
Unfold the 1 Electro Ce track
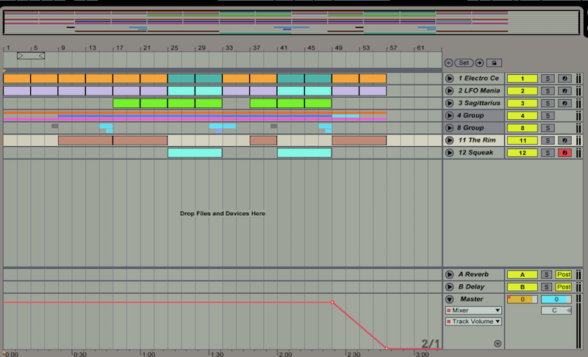[449, 79]
